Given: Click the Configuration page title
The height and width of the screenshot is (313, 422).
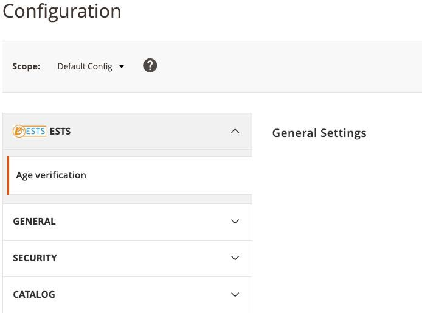Looking at the screenshot, I should pyautogui.click(x=62, y=11).
